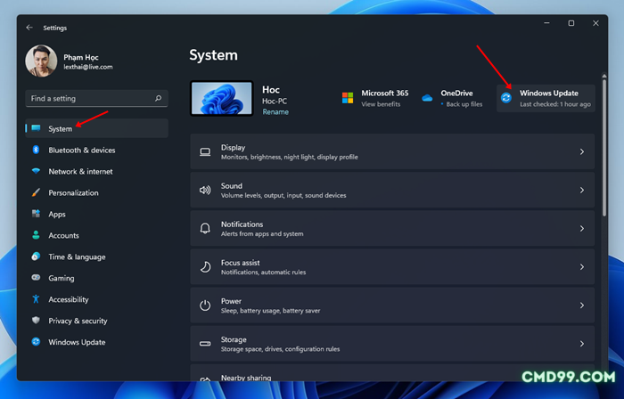
Task: Click the Power button icon
Action: [x=205, y=305]
